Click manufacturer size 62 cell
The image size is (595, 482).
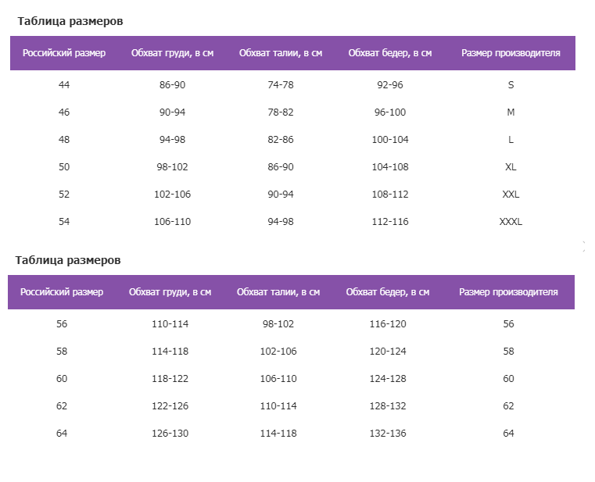pos(508,405)
